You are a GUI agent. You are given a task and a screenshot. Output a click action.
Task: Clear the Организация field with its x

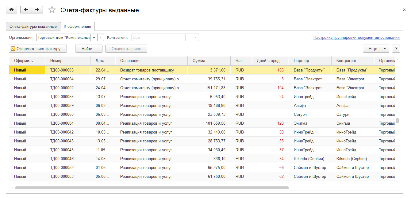pos(100,38)
